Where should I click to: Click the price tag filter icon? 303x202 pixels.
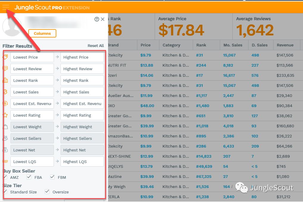5,57
